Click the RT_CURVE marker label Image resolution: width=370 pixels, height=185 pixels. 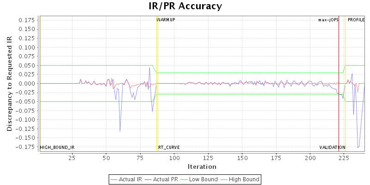click(x=169, y=148)
